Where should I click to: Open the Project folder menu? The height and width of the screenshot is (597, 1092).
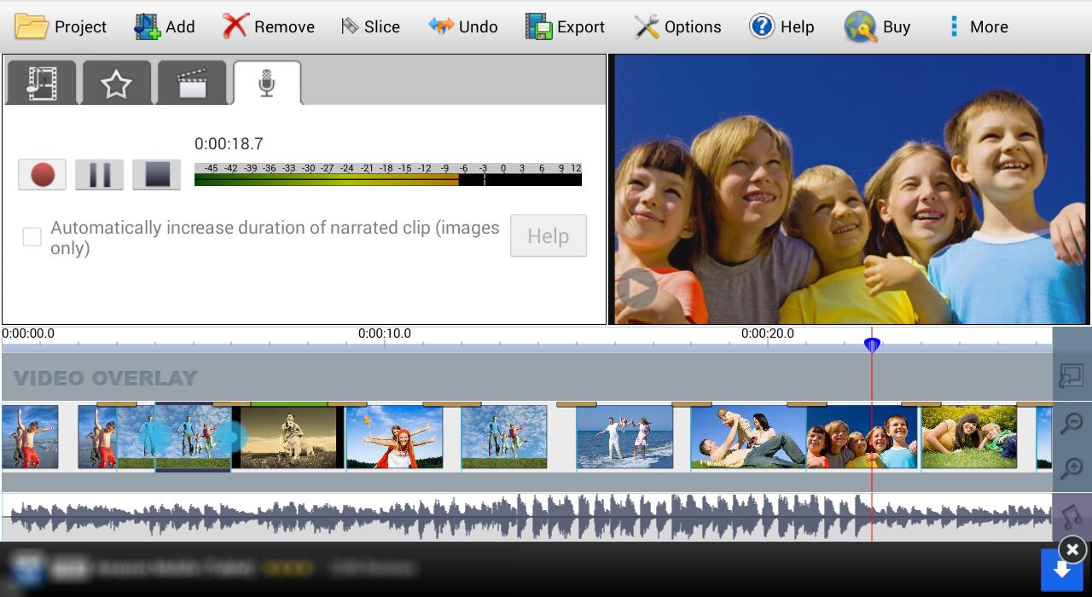61,26
